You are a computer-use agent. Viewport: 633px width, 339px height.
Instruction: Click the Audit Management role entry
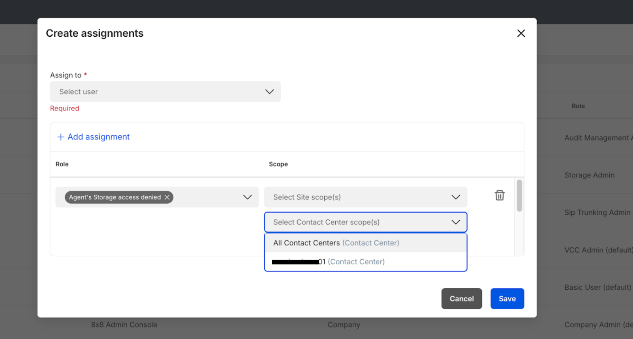tap(596, 138)
